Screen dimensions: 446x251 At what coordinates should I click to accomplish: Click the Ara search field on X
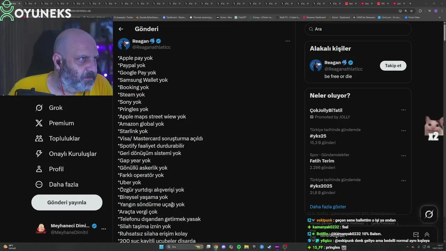point(358,29)
